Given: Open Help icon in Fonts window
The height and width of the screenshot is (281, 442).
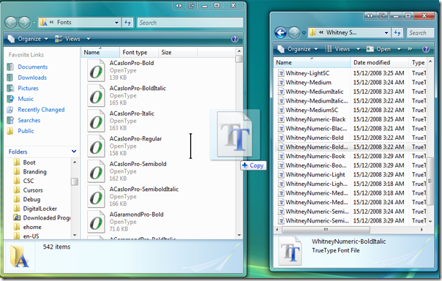Looking at the screenshot, I should click(234, 39).
